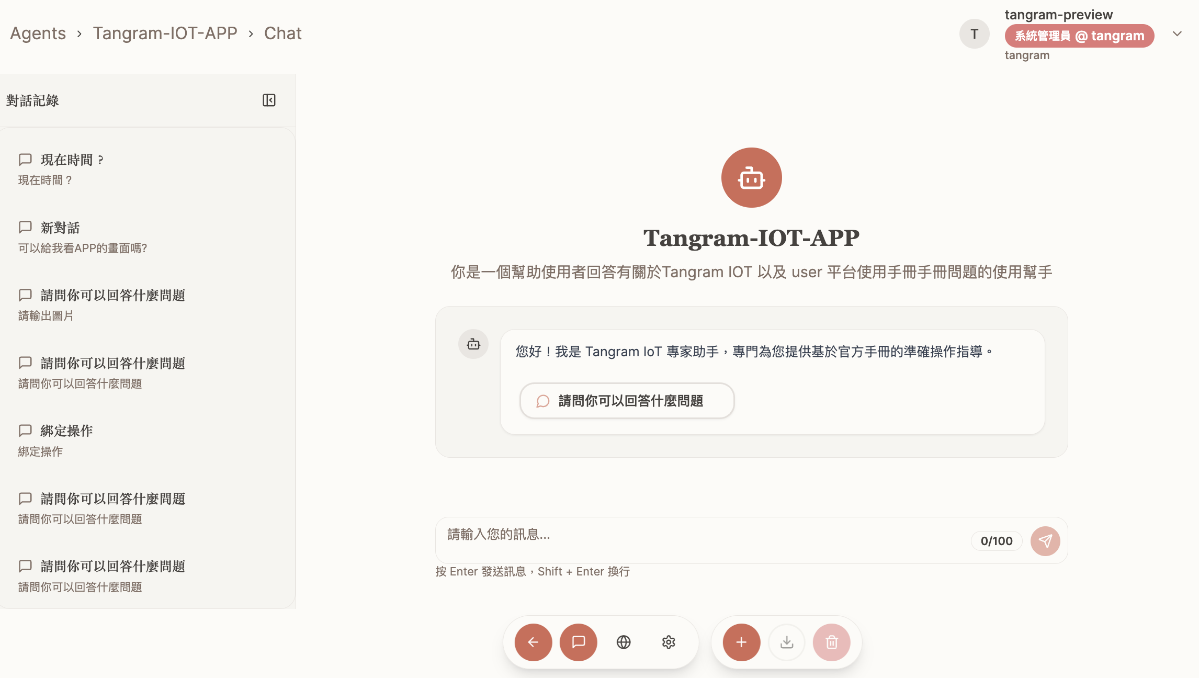Click the trash delete conversation icon
The image size is (1199, 678).
pyautogui.click(x=832, y=642)
